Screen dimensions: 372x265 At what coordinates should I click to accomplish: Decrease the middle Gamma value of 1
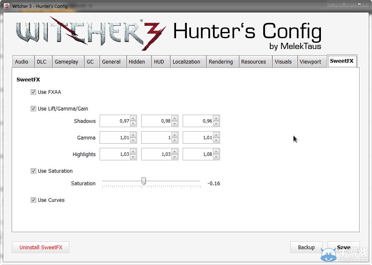click(175, 140)
